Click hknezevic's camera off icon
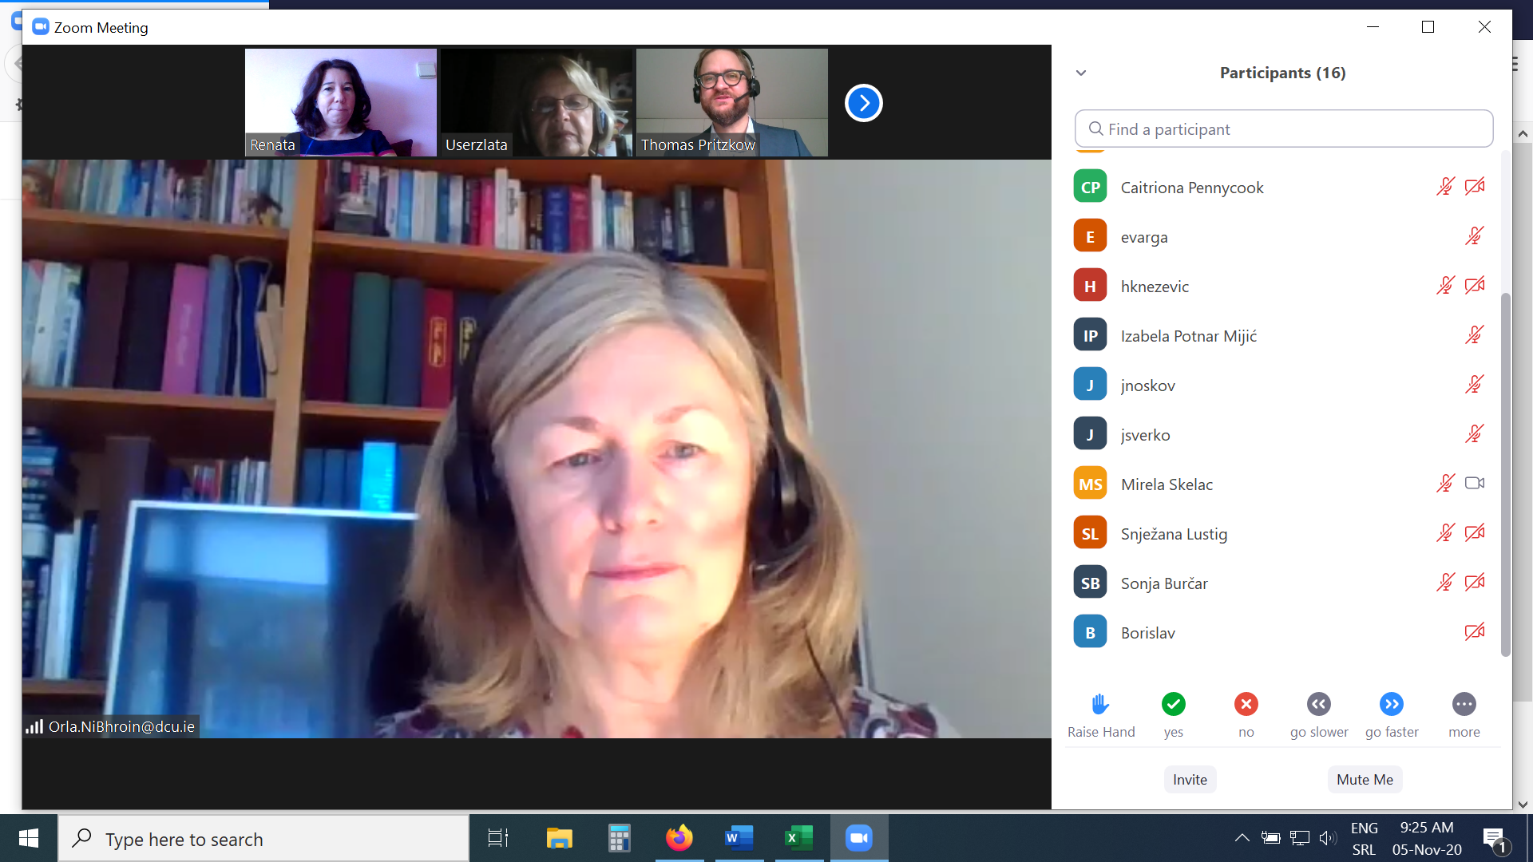 tap(1475, 286)
